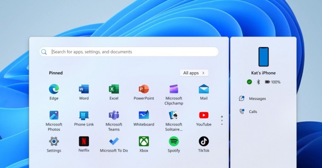
Task: Click the 100% battery text
Action: 276,82
